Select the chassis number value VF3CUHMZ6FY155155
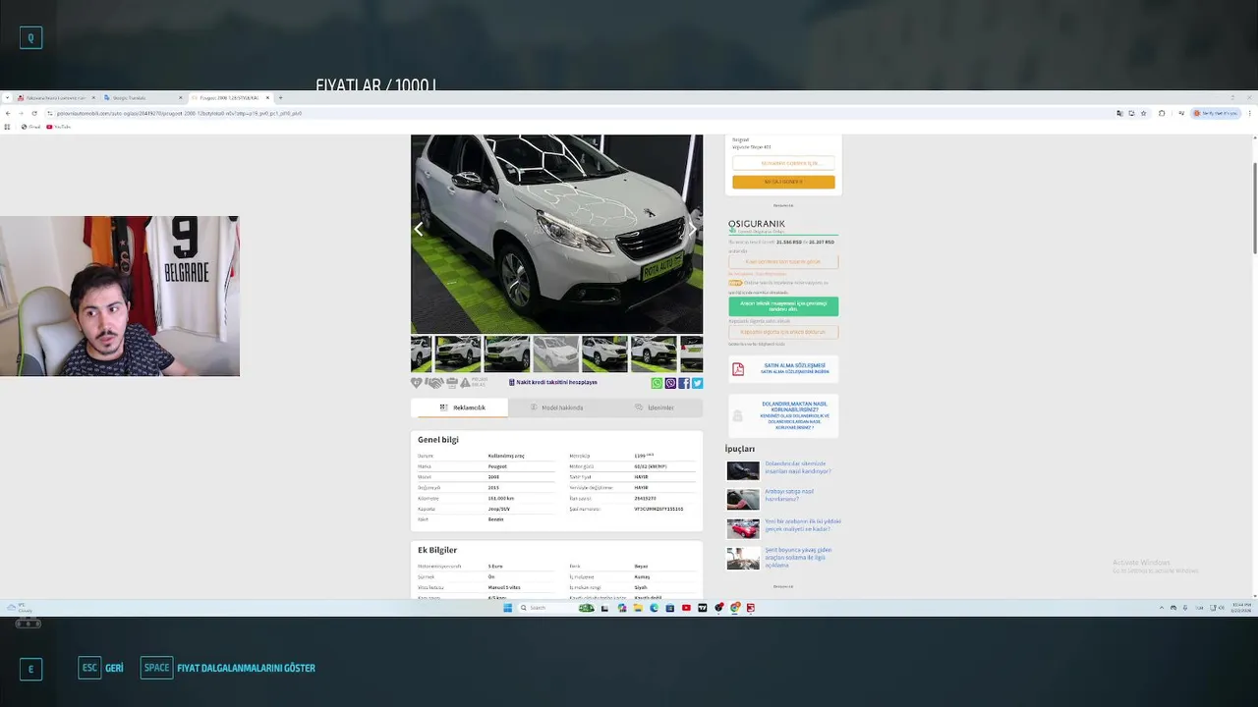This screenshot has height=707, width=1258. click(658, 509)
